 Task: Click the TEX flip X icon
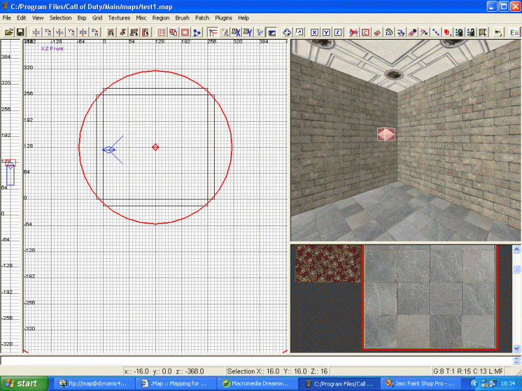click(x=236, y=32)
